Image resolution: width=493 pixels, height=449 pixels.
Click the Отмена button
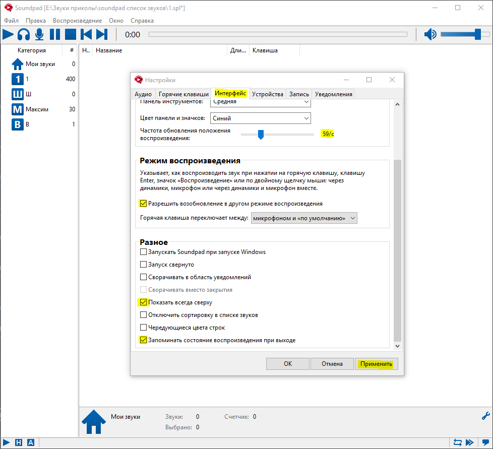pyautogui.click(x=332, y=364)
